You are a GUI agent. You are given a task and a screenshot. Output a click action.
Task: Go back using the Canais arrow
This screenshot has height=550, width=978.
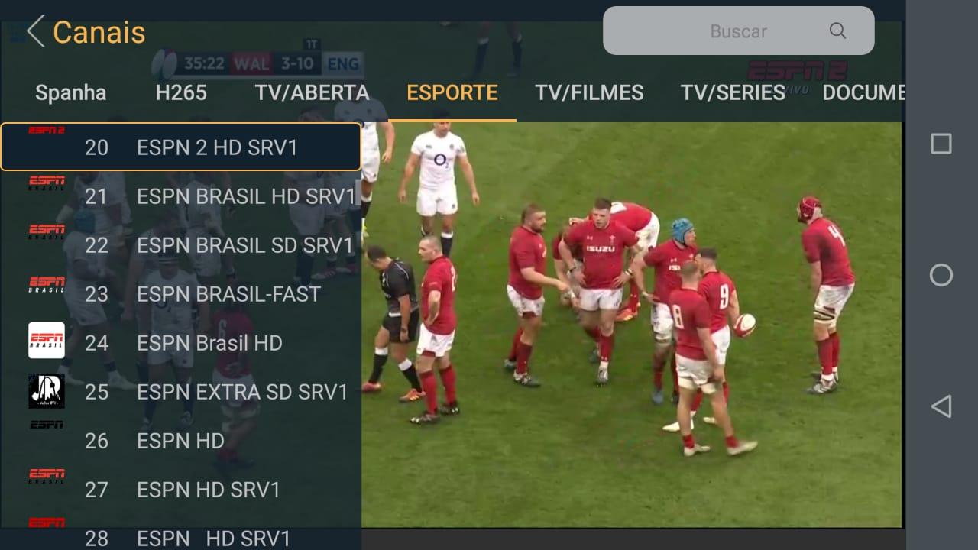point(35,32)
